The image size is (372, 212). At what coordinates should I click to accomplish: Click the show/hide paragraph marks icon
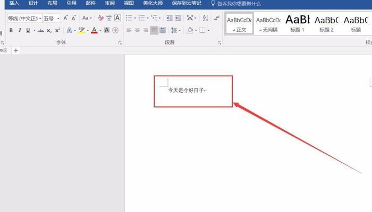(x=217, y=18)
